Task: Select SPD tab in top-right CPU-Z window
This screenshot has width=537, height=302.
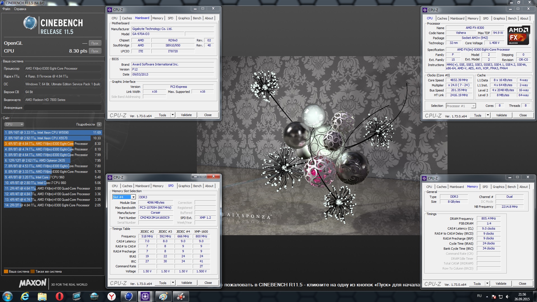Action: coord(486,18)
